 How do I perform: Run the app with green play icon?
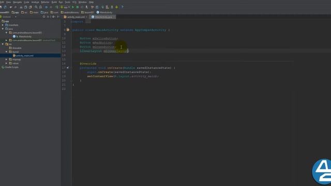73,7
